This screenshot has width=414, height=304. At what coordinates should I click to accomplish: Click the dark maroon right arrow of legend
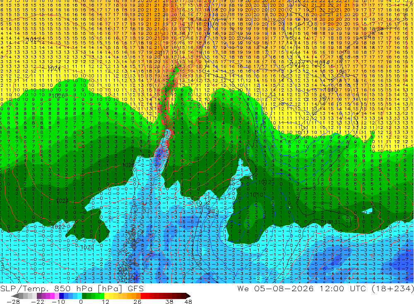188,296
